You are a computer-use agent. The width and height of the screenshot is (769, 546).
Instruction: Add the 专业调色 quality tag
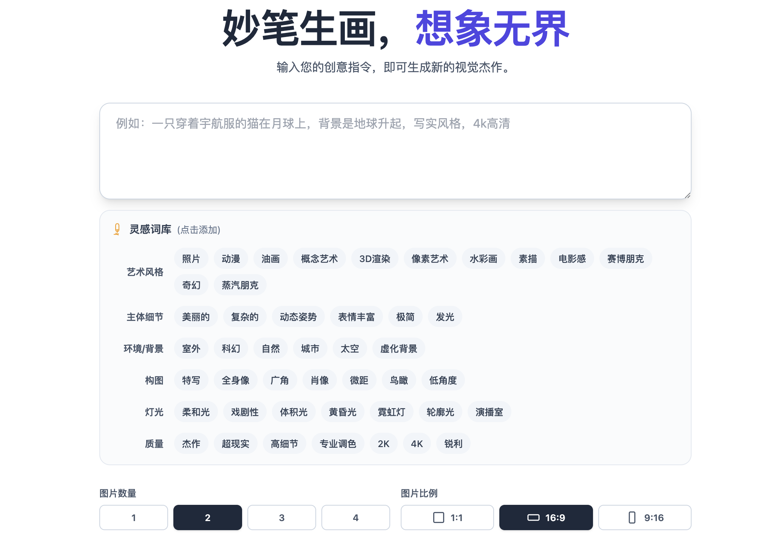tap(338, 444)
